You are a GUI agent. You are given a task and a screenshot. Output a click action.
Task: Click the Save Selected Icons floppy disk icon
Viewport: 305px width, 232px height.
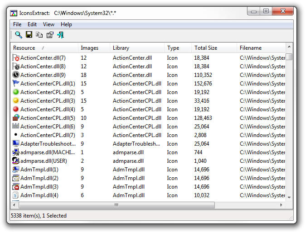click(29, 35)
